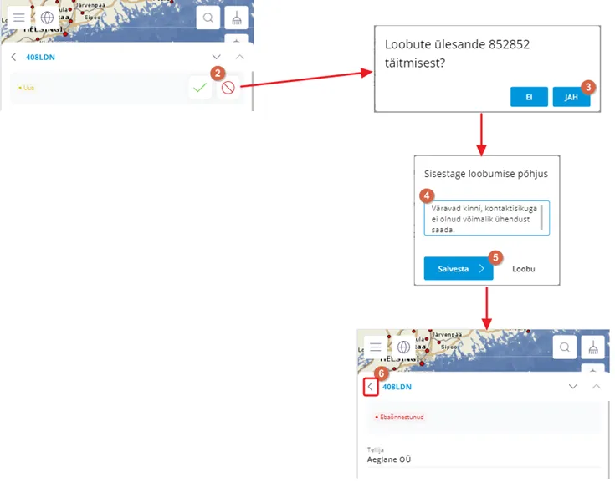Viewport: 615px width, 492px height.
Task: Click back arrow beside 408LDN with red outline
Action: 371,387
